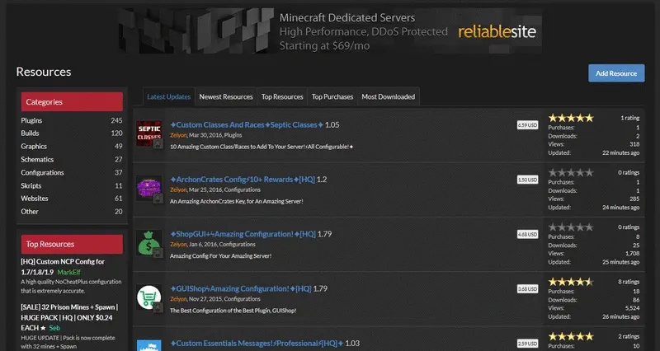Open the Top Resources tab

pyautogui.click(x=282, y=96)
